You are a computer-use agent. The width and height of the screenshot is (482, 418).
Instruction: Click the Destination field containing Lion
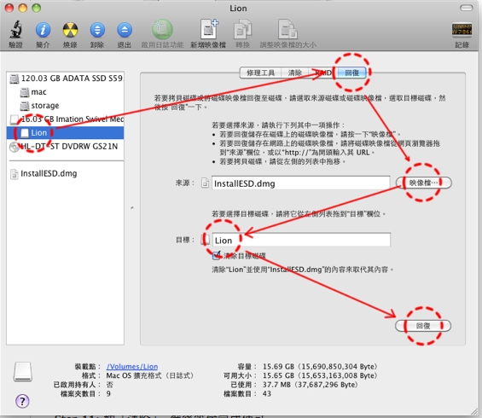pyautogui.click(x=301, y=240)
